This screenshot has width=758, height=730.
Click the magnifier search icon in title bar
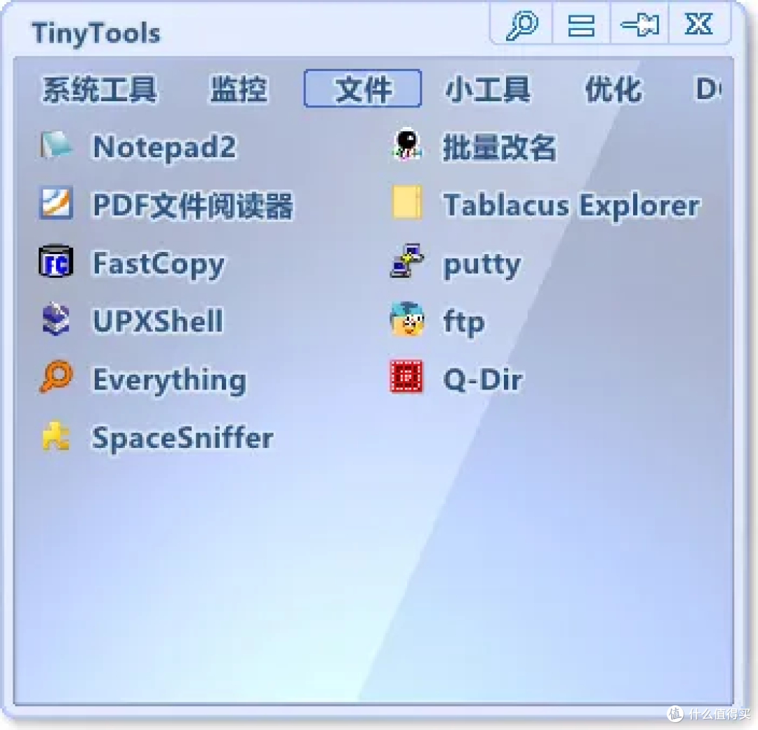pos(522,24)
